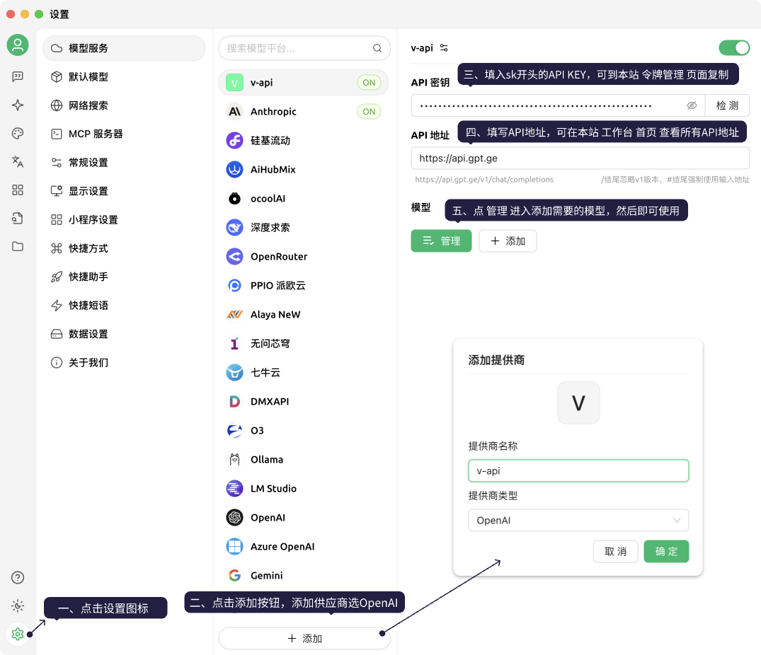The width and height of the screenshot is (761, 655).
Task: Focus the 搜索模型平台 search field
Action: click(304, 48)
